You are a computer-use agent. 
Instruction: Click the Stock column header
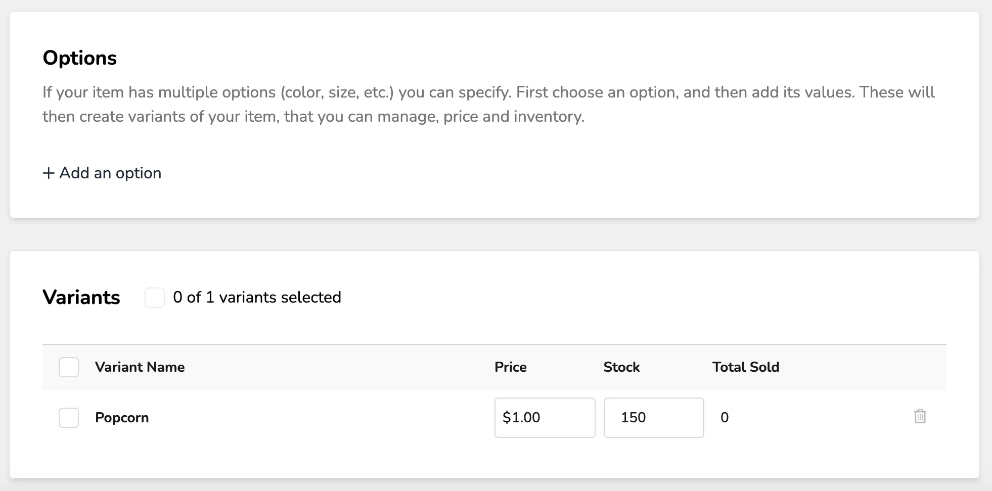point(621,367)
